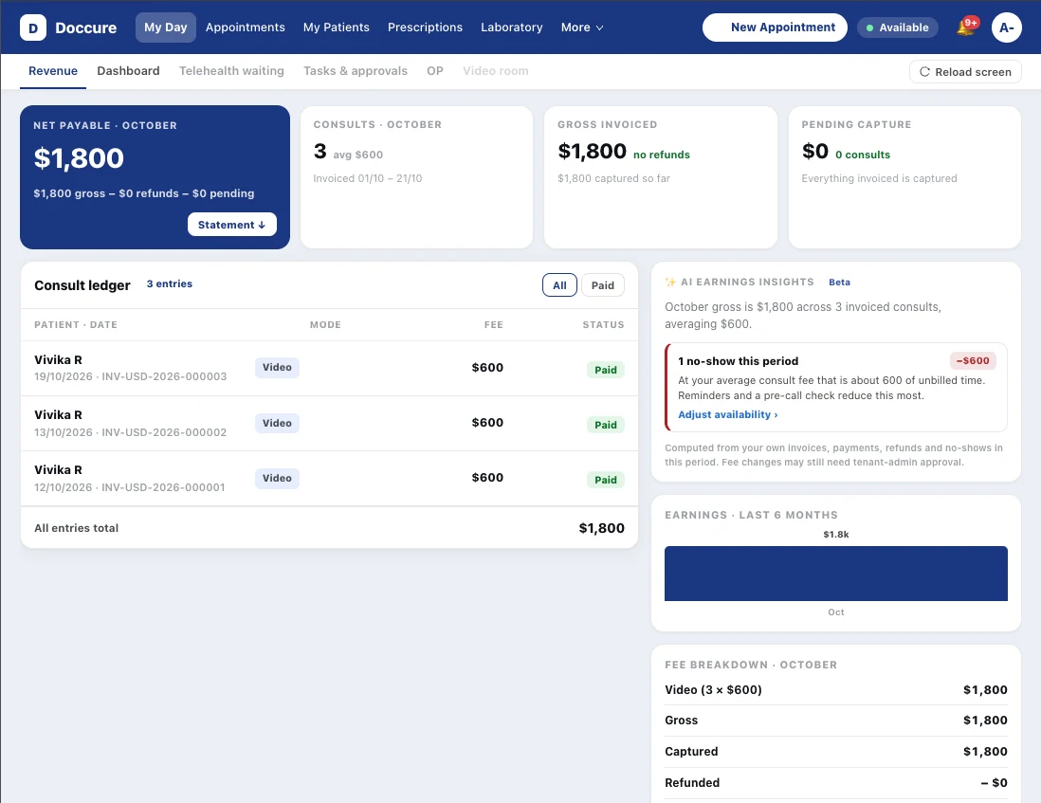Click the Paid status on the 12/10/2026 entry
This screenshot has height=803, width=1041.
click(x=606, y=480)
